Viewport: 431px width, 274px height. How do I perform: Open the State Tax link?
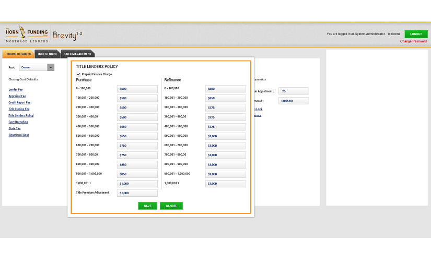pyautogui.click(x=15, y=128)
